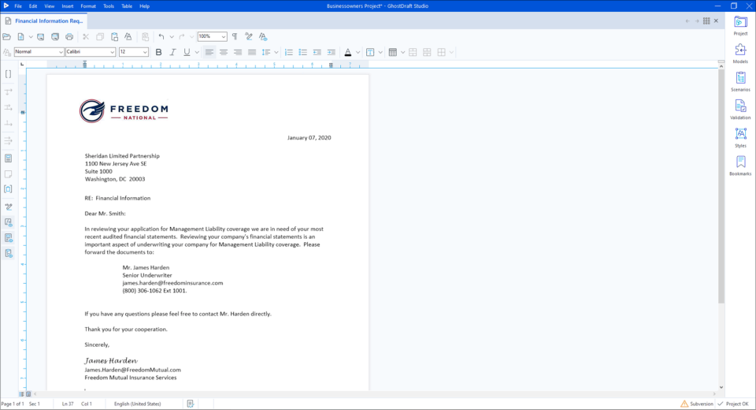Align text left
Viewport: 756px width, 410px height.
click(209, 52)
